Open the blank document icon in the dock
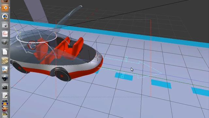This screenshot has width=209, height=118. (5, 52)
